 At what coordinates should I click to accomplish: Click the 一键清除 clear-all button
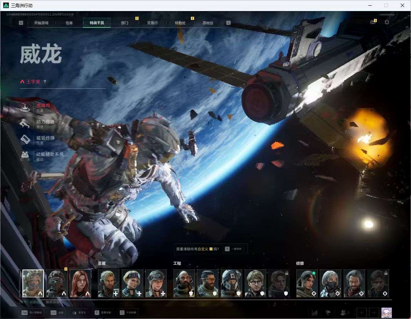coord(234,249)
